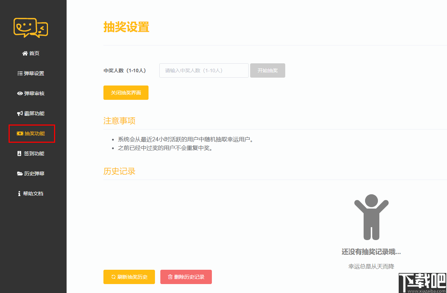Click the folder icon beside 历史弹幕
Screen dimensions: 447x293
click(20, 173)
